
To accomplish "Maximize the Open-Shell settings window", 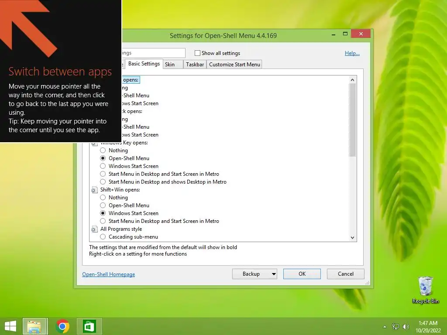I will point(345,34).
